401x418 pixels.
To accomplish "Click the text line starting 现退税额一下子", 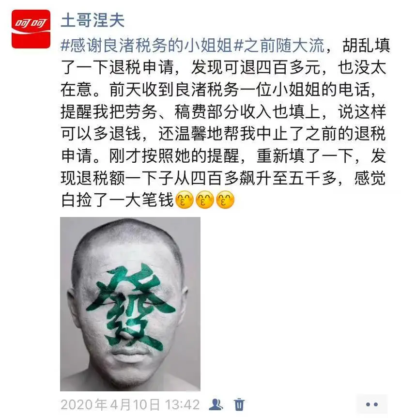I will click(223, 178).
